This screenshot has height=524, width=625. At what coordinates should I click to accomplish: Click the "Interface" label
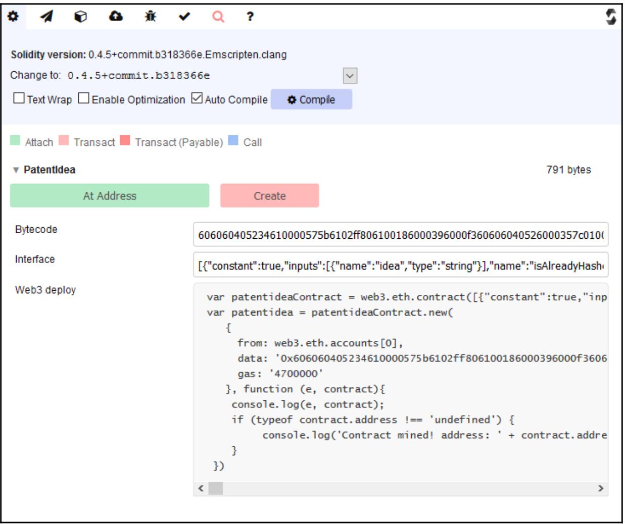click(35, 259)
